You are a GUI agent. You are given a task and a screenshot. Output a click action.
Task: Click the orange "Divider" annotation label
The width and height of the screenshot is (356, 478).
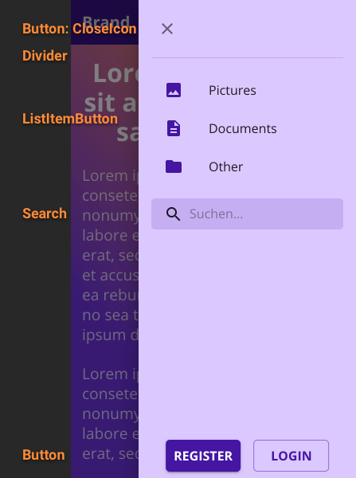pos(45,56)
